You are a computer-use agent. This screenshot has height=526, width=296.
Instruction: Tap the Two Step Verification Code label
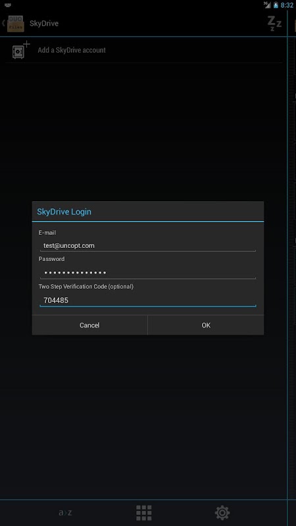(x=86, y=287)
